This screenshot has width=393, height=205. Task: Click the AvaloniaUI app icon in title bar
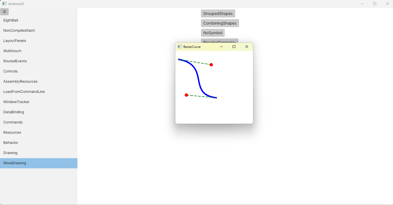point(4,4)
